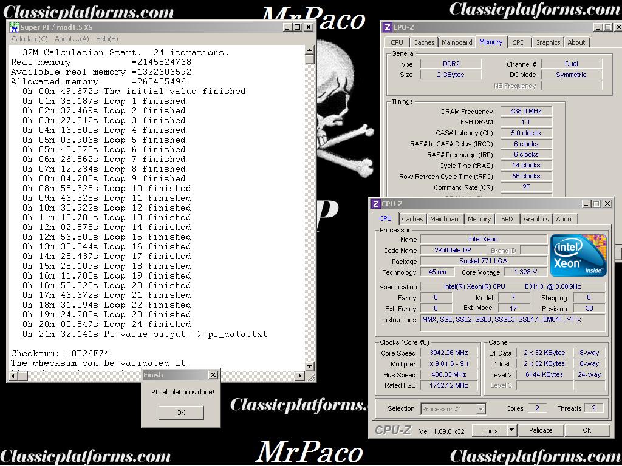The image size is (622, 466).
Task: Open the Calculate(C) menu in Super PI
Action: tap(30, 39)
